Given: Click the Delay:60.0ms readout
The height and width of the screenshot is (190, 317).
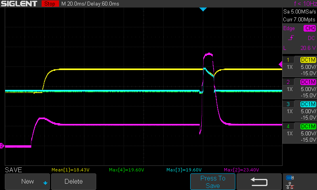Looking at the screenshot, I should (103, 4).
